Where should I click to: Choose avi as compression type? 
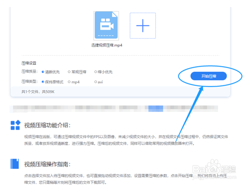coord(99,82)
